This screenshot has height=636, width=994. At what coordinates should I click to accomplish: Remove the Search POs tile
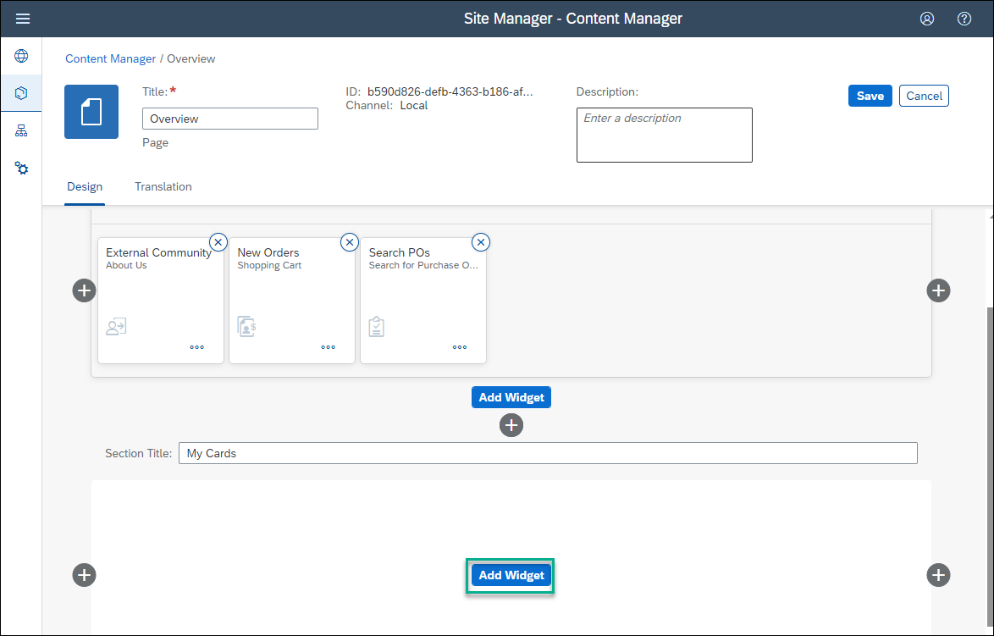tap(481, 242)
